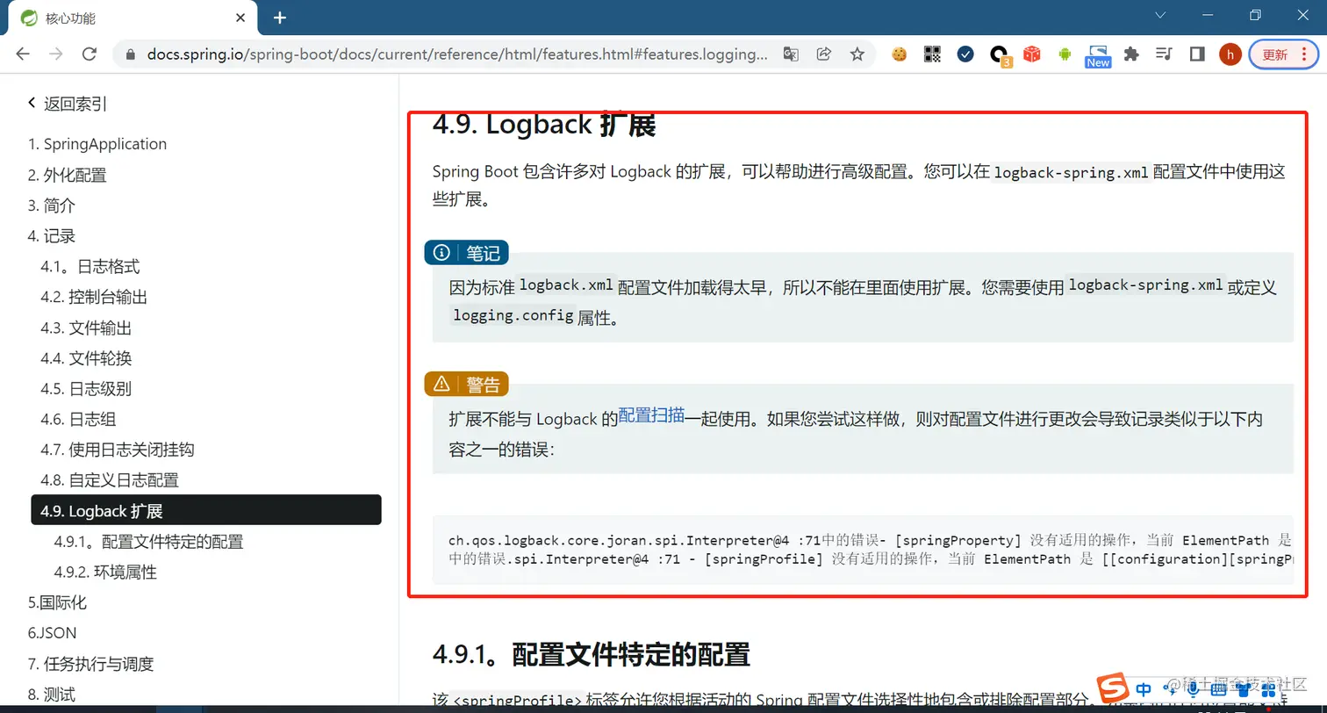Screen dimensions: 1327x713
Task: Follow the 配置扫描 hyperlink
Action: [651, 415]
